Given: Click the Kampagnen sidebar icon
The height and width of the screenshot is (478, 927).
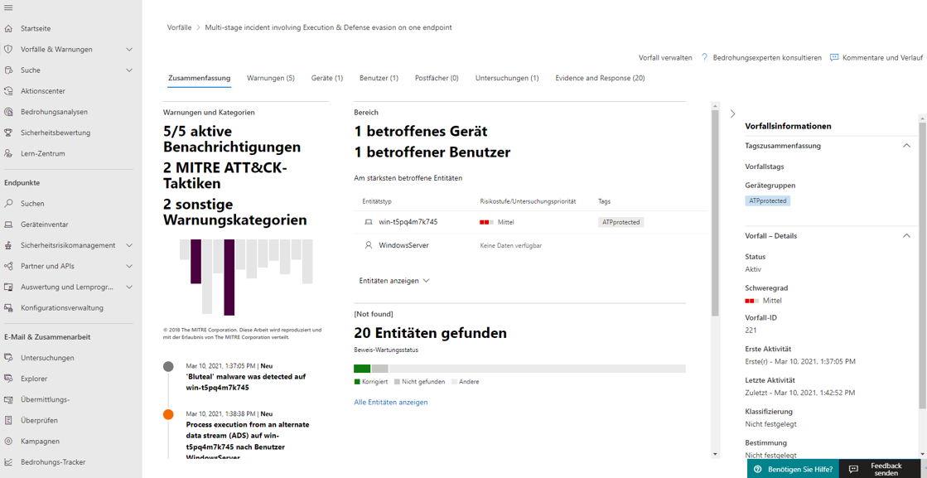Looking at the screenshot, I should click(8, 441).
